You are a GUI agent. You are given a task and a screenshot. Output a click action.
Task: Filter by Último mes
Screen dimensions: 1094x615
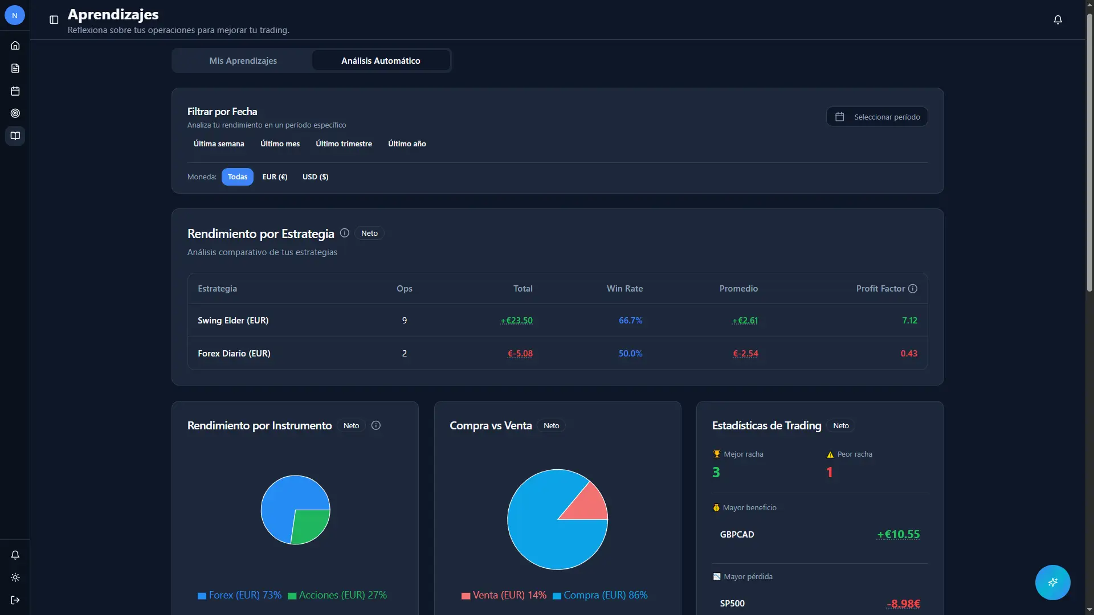(x=280, y=144)
